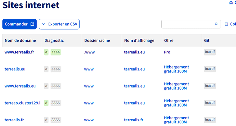The height and width of the screenshot is (126, 236).
Task: Click the green A badge for terreao.cluster129
Action: [x=46, y=103]
